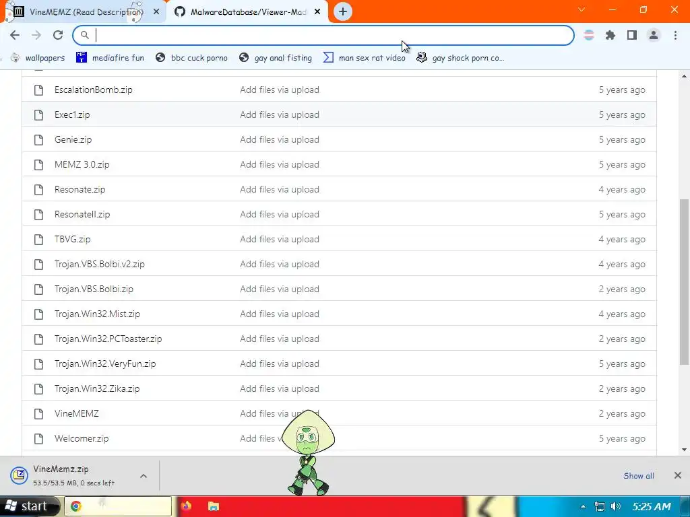Screen dimensions: 690x517
Task: Click '4 years ago' on Resonate.zip row
Action: pos(622,189)
